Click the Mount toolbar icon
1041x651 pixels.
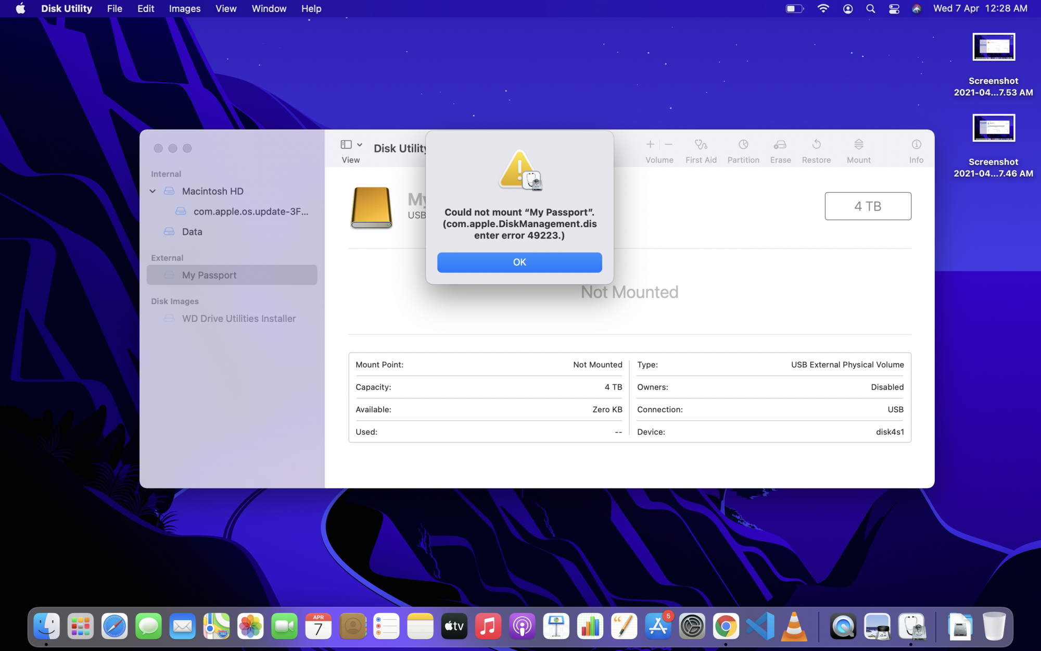(x=858, y=145)
